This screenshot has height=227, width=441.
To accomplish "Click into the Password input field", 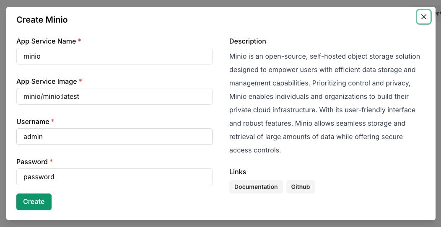I will click(114, 177).
